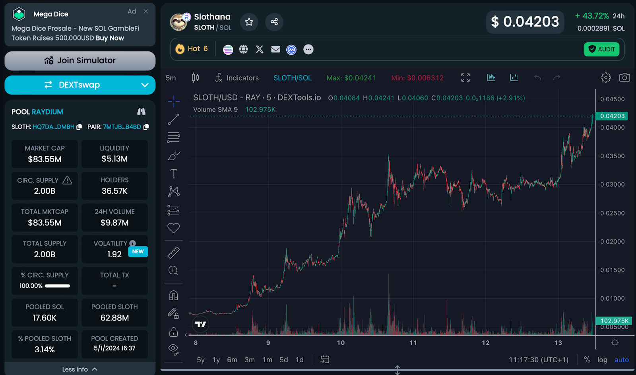Image resolution: width=636 pixels, height=375 pixels.
Task: Set chart range to 3m
Action: pyautogui.click(x=250, y=360)
